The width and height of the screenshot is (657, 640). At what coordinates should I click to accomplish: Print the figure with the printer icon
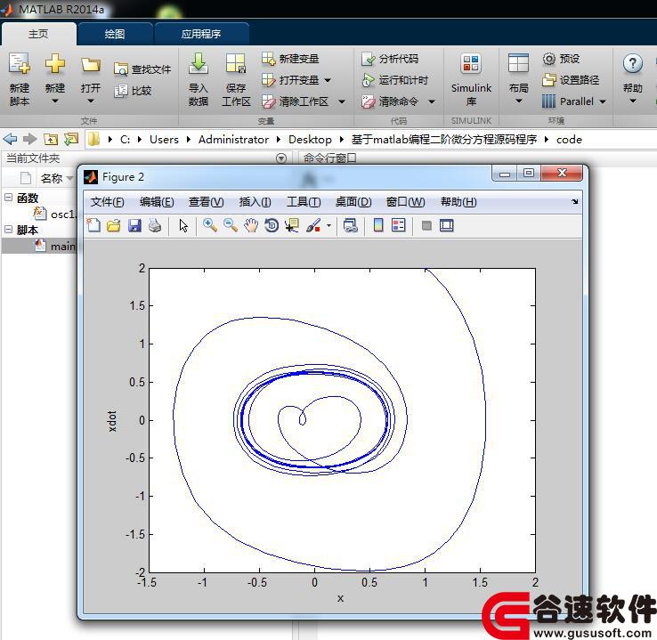155,225
